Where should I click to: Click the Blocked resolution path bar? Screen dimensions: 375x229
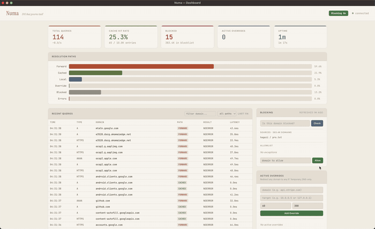[x=85, y=92]
